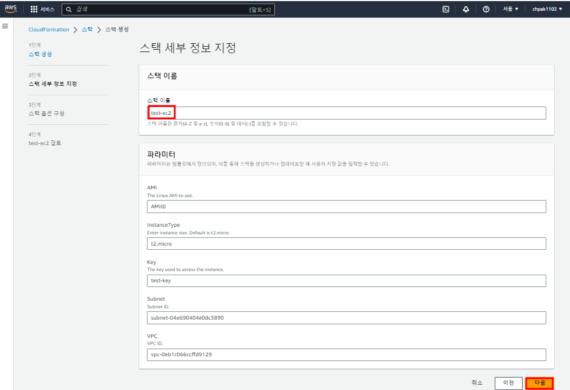Click the Subnet ID input field

tap(347, 318)
